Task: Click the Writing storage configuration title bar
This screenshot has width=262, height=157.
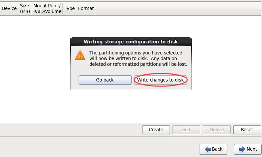Action: (131, 42)
